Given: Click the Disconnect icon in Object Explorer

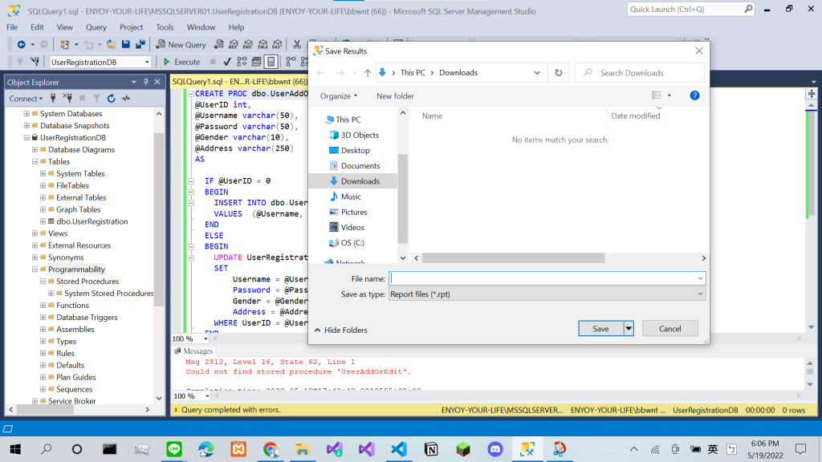Looking at the screenshot, I should 67,98.
